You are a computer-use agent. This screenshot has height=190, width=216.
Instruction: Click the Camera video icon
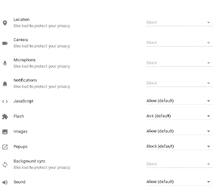pyautogui.click(x=5, y=43)
